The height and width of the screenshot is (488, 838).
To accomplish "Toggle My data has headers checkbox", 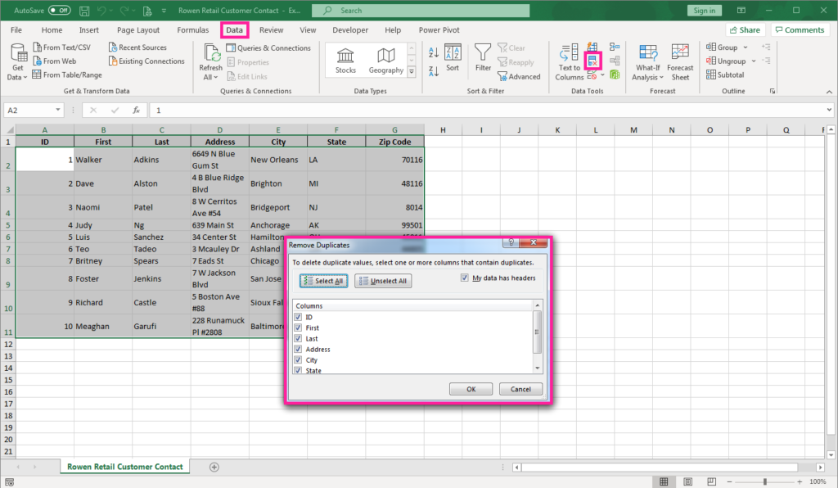I will tap(465, 278).
